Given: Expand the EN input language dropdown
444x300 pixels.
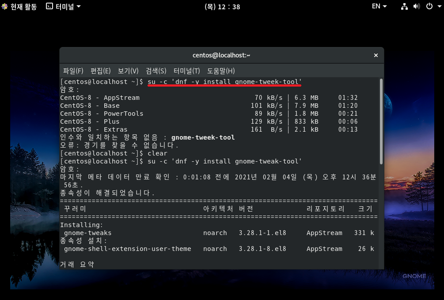Looking at the screenshot, I should [x=379, y=6].
